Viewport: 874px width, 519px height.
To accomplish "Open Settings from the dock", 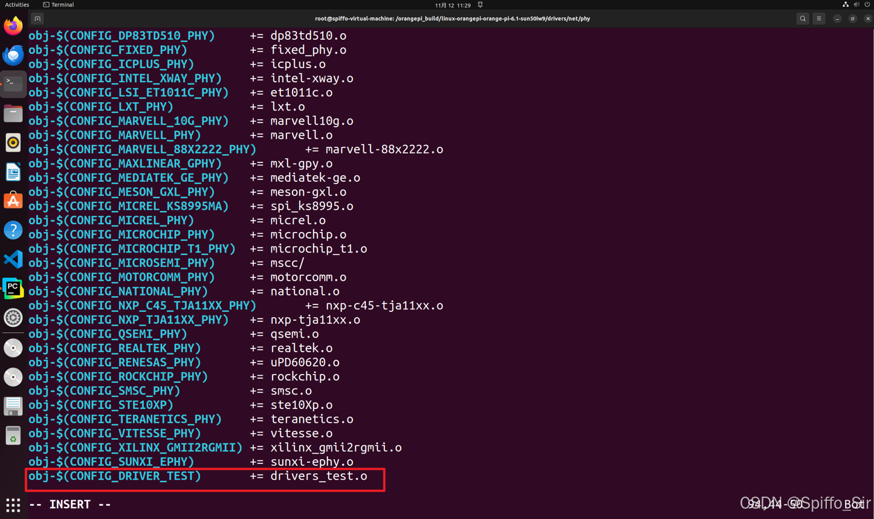I will click(x=13, y=317).
